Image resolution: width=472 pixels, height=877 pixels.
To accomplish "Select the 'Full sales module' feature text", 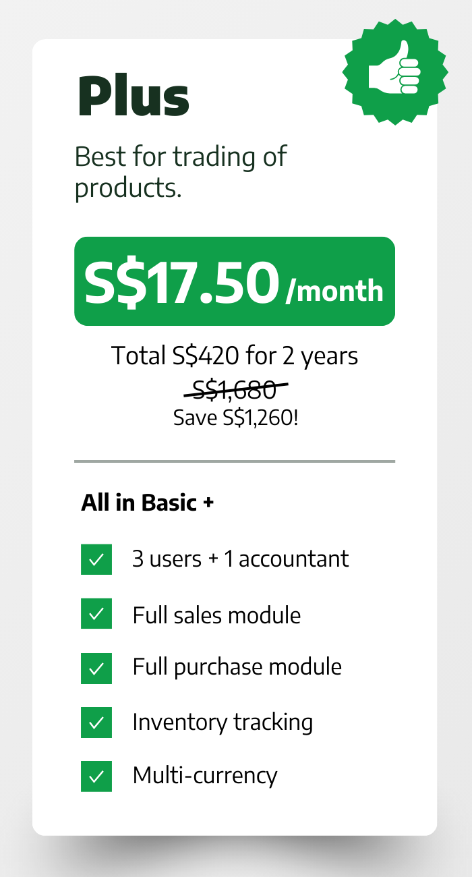I will (x=216, y=615).
